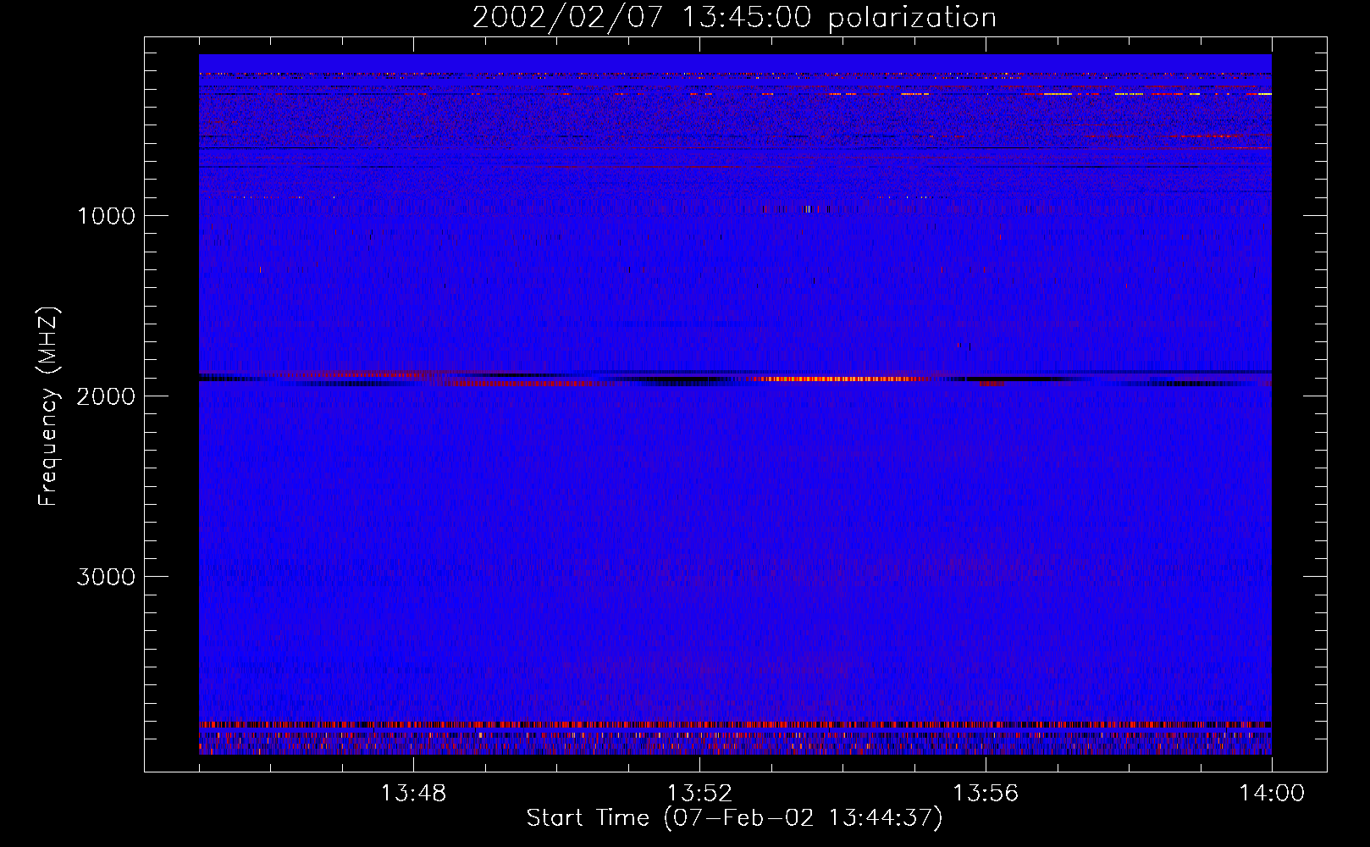
Task: Click the red noisy band at the spectrogram bottom
Action: (735, 725)
